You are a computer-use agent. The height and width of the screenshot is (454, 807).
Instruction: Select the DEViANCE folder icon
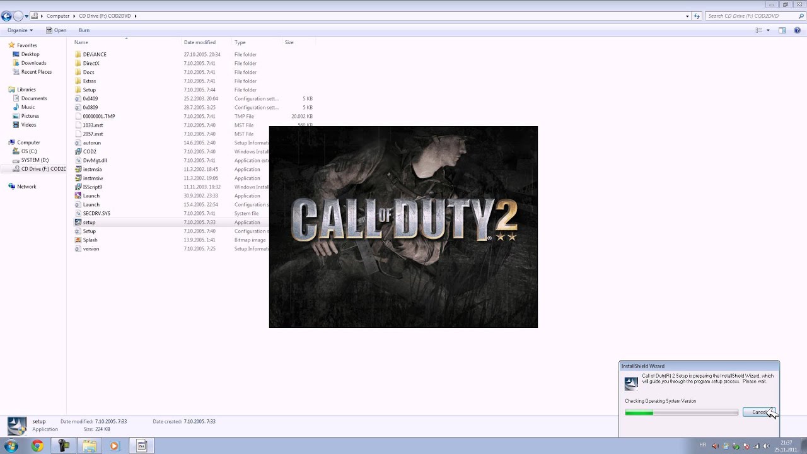[x=78, y=54]
